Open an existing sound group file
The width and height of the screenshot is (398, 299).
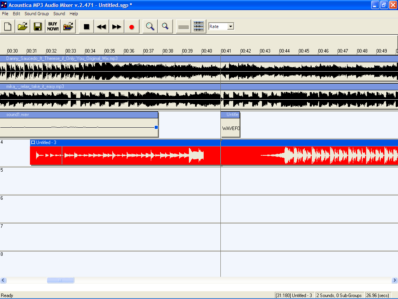(x=23, y=26)
